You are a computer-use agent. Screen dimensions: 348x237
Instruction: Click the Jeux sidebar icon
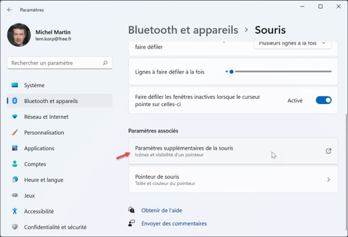pos(15,195)
